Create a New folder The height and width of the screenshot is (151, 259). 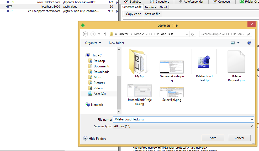[x=117, y=43]
